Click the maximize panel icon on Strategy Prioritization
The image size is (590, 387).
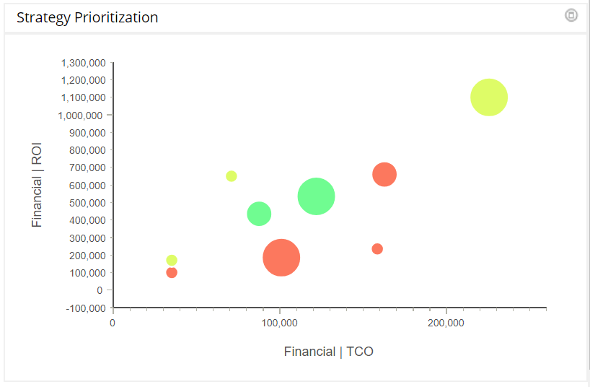click(x=571, y=15)
